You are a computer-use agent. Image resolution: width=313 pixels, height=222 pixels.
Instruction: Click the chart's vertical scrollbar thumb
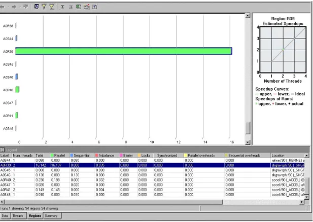click(x=248, y=128)
